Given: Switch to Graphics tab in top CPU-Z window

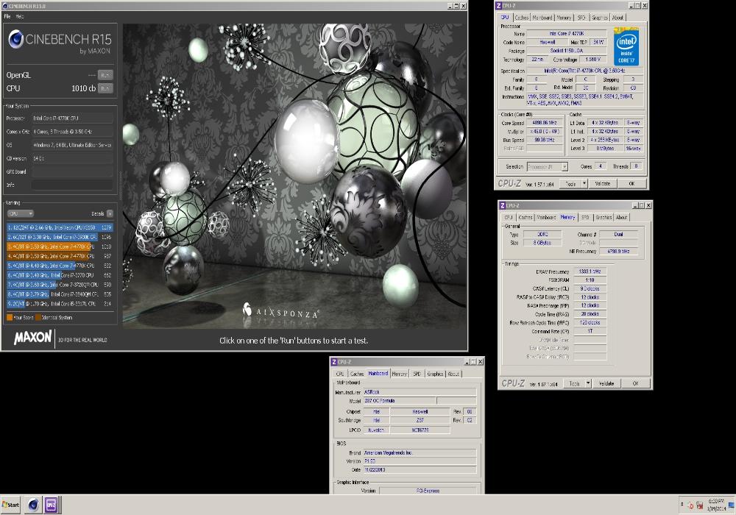Looking at the screenshot, I should coord(599,18).
